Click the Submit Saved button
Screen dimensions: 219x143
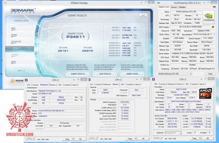coord(132,74)
